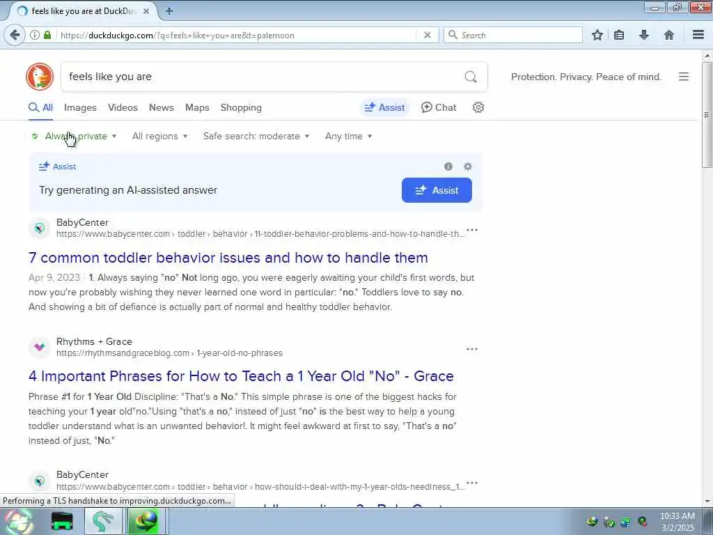Viewport: 713px width, 535px height.
Task: Open the bookmarks list toolbar icon
Action: click(619, 35)
